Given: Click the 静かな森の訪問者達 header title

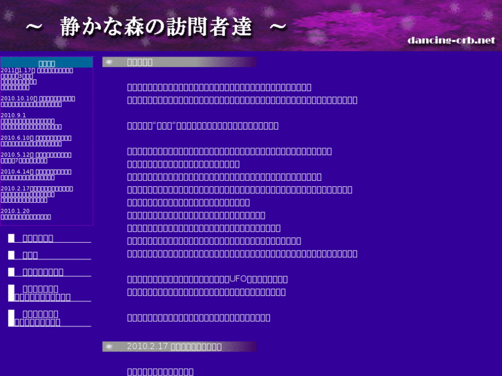Looking at the screenshot, I should click(155, 27).
